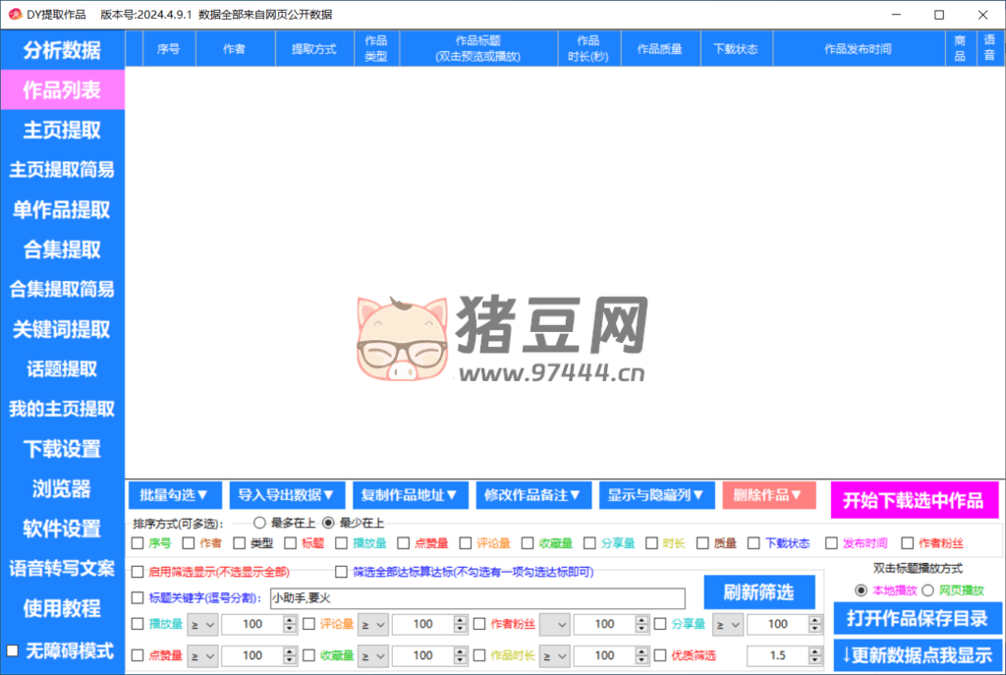Click the 下载状态 column header
The image size is (1006, 675).
tap(736, 49)
